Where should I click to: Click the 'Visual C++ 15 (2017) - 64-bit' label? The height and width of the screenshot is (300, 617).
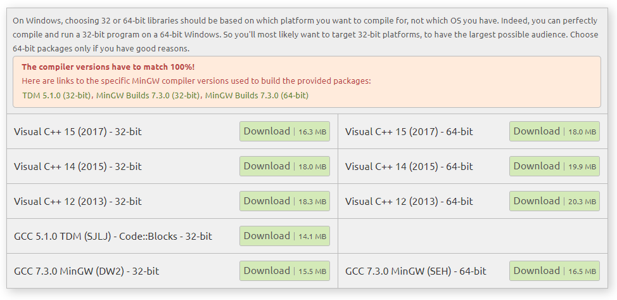[409, 132]
